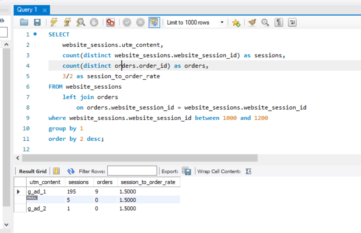Sort by session_to_order_rate column header
361x233 pixels.
point(149,182)
